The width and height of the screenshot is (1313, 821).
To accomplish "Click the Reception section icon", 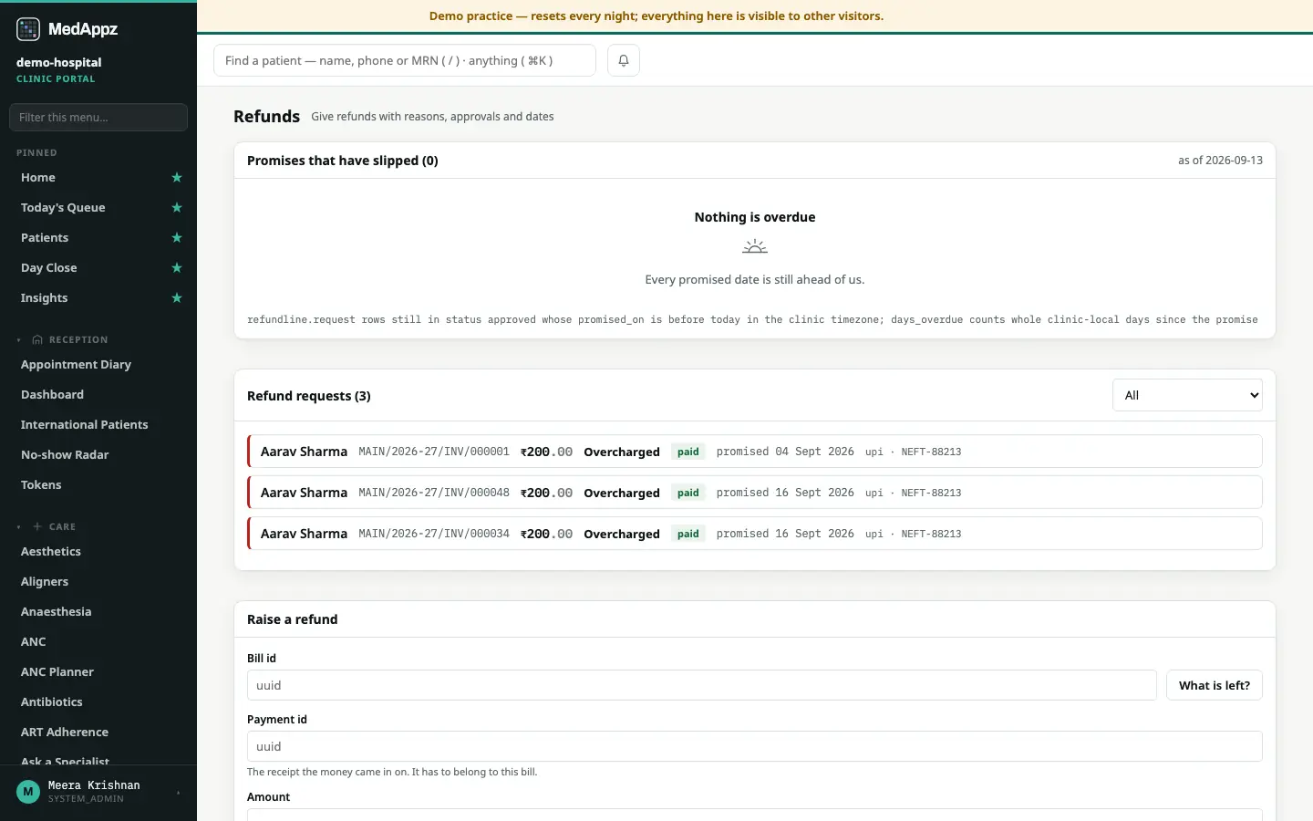I will tap(37, 339).
